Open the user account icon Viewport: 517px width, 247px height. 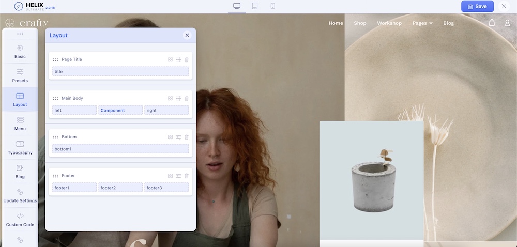coord(507,23)
